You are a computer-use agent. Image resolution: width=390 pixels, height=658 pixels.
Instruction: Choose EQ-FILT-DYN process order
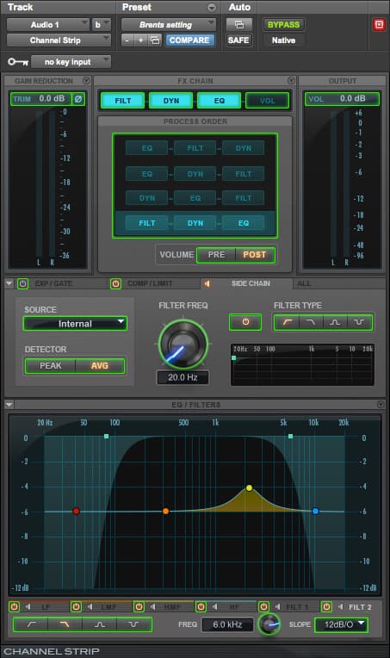pyautogui.click(x=195, y=148)
